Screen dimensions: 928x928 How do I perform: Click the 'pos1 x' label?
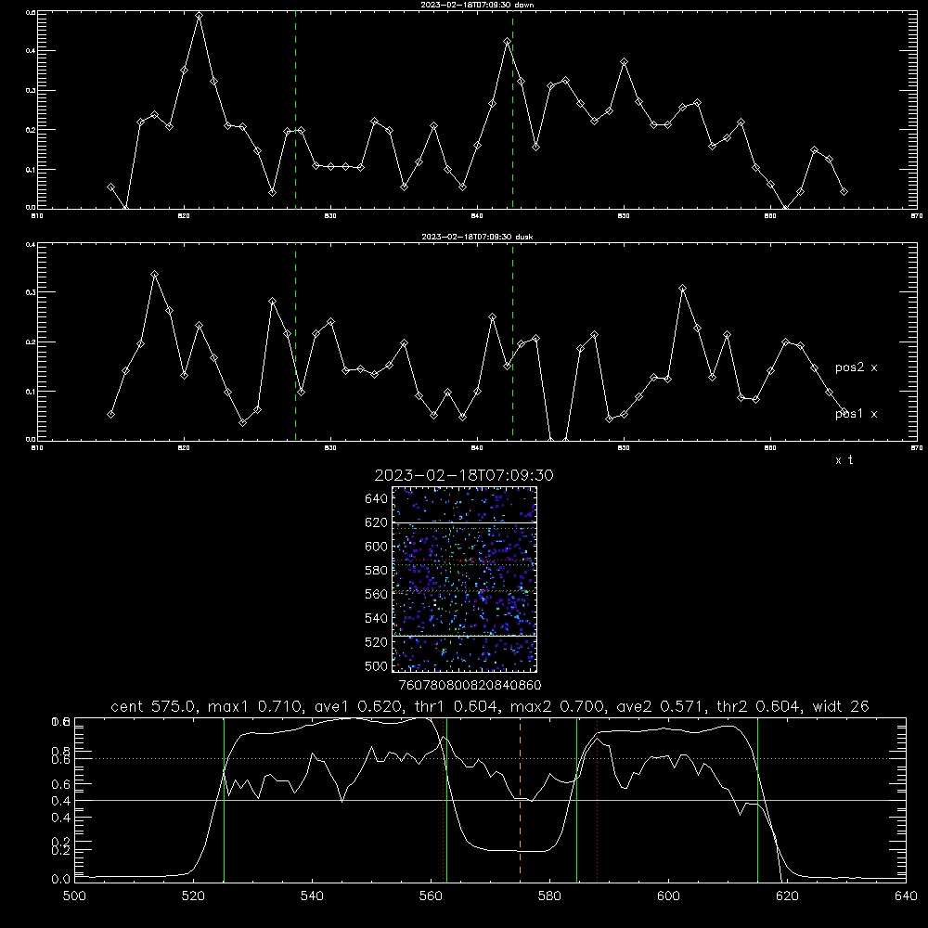tap(856, 414)
